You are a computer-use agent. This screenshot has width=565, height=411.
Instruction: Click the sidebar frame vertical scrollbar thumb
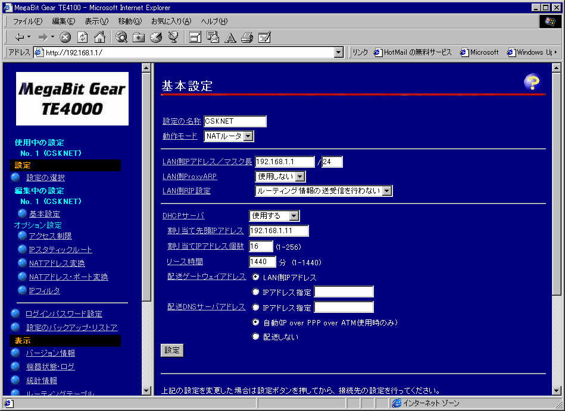tap(146, 187)
